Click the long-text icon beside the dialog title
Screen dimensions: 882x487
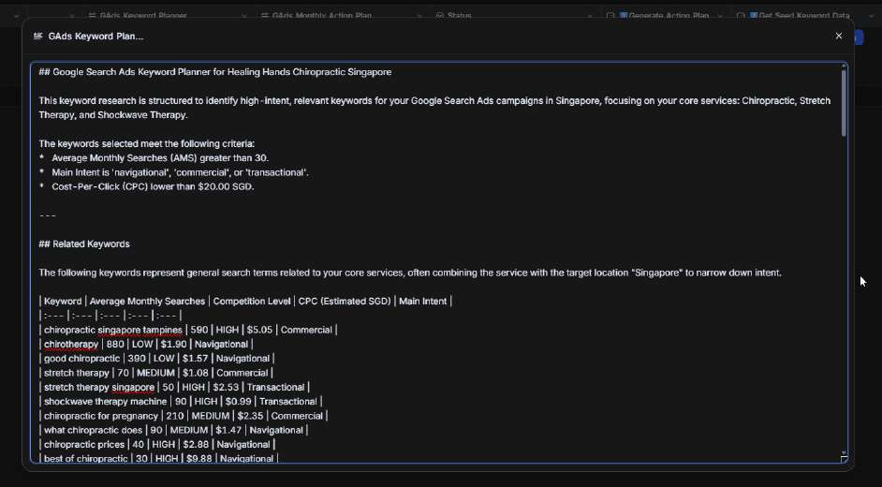(37, 36)
